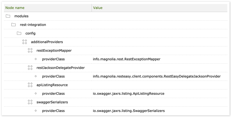Viewport: 231px width, 117px height.
Task: Select providerClass under apiListingResource
Action: click(x=53, y=94)
